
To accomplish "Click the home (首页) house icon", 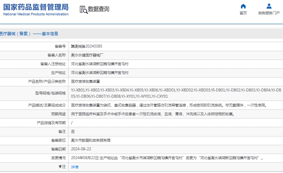I will pyautogui.click(x=243, y=6).
